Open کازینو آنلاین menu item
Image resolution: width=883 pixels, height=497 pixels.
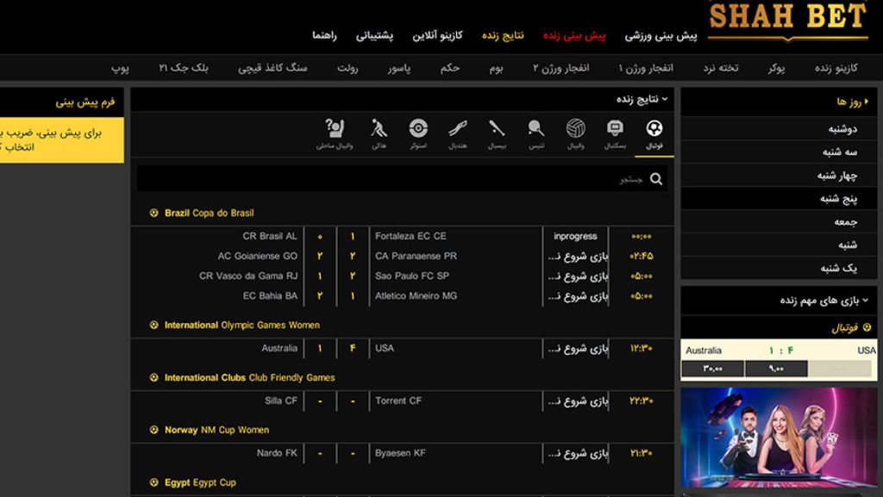coord(437,36)
